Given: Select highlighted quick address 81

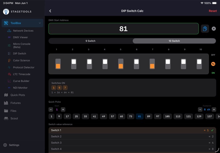Looking at the screenshot, I should click(x=140, y=116).
